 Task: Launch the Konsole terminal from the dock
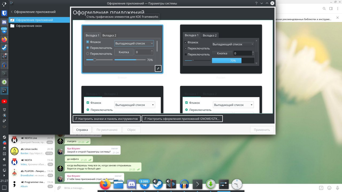[197, 184]
